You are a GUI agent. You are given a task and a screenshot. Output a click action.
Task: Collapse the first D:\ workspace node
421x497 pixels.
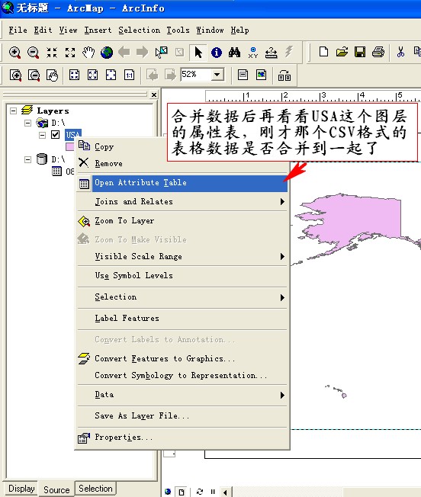[28, 123]
